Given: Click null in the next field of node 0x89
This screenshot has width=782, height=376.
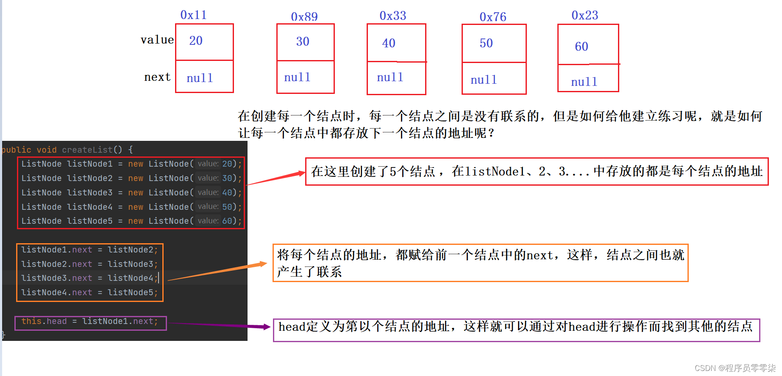Looking at the screenshot, I should (297, 77).
